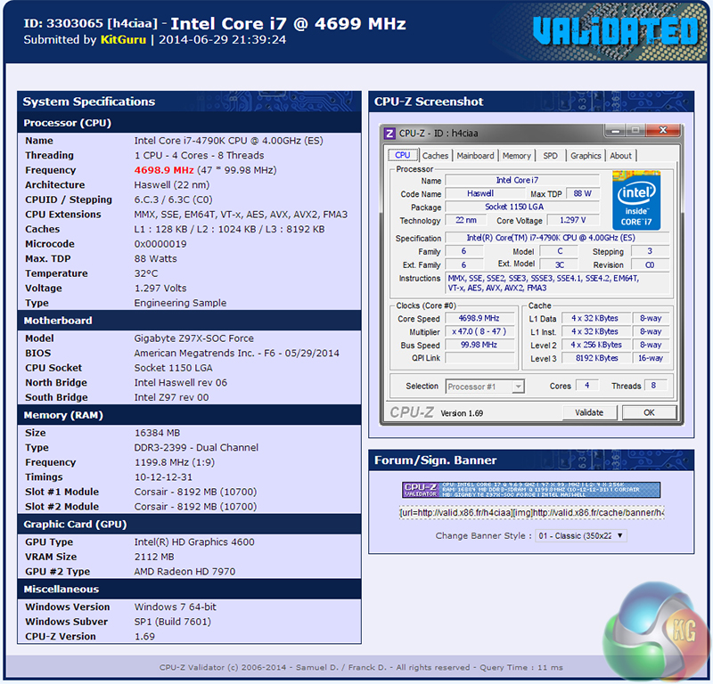Click the CPU-Z purple Z window icon

pyautogui.click(x=389, y=134)
